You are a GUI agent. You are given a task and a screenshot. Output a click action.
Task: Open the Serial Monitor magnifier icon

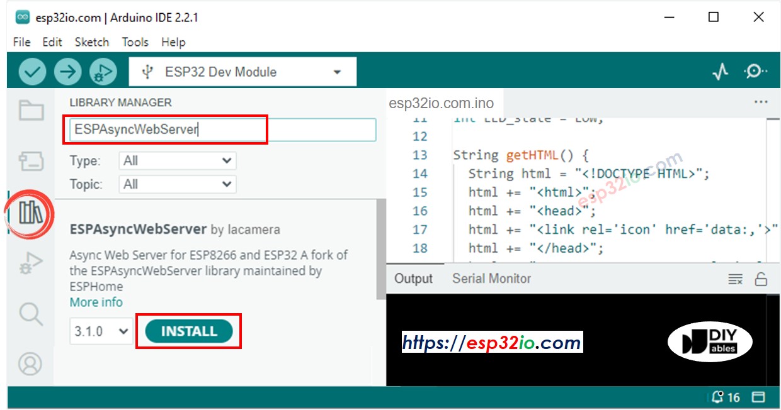click(755, 72)
